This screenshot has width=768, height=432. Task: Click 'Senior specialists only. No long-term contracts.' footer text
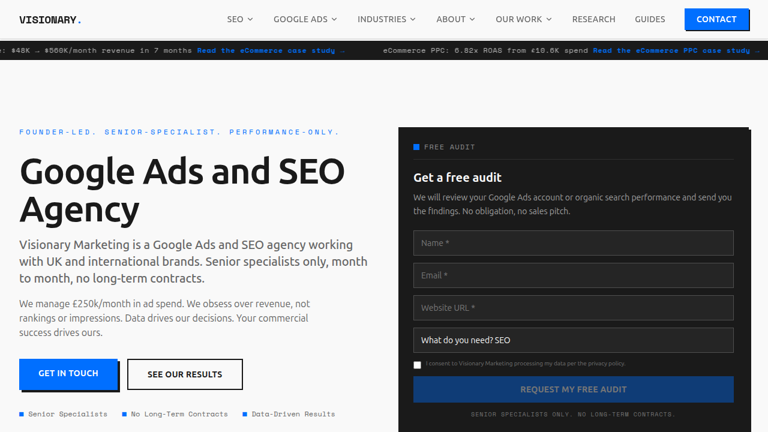click(x=574, y=415)
